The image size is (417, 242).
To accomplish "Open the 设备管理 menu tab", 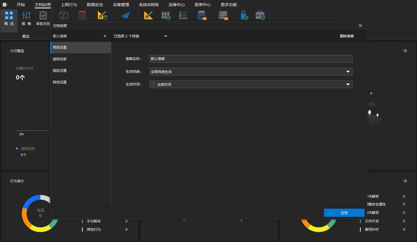I will (x=121, y=5).
